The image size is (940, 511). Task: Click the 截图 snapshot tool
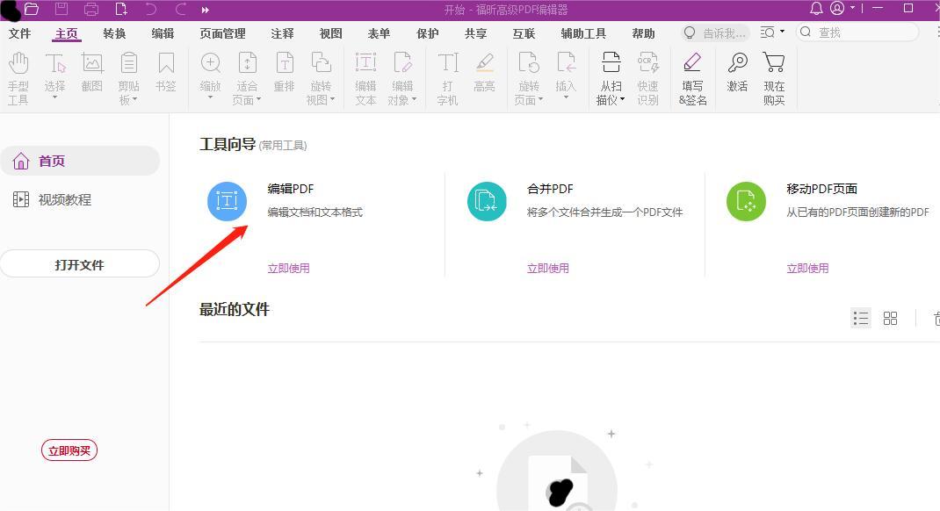pyautogui.click(x=91, y=70)
